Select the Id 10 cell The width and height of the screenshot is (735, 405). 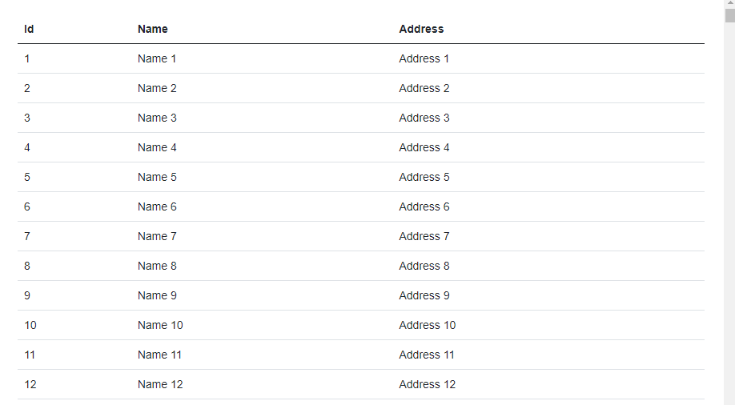[x=30, y=325]
